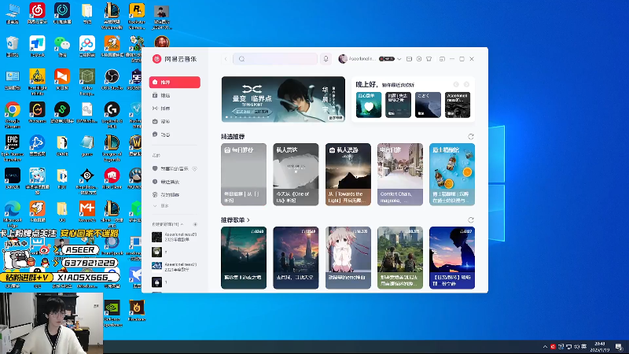Open the messages envelope icon
Image resolution: width=629 pixels, height=354 pixels.
click(x=409, y=59)
